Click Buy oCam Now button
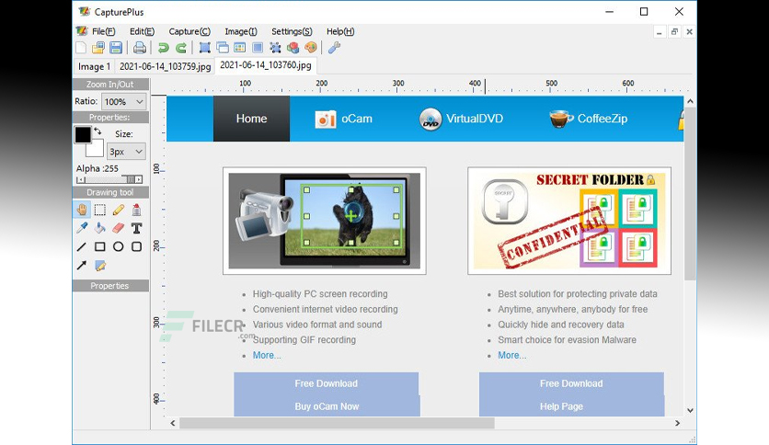The image size is (769, 445). pos(327,405)
